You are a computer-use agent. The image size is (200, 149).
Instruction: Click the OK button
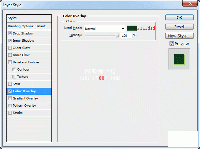[x=179, y=17]
